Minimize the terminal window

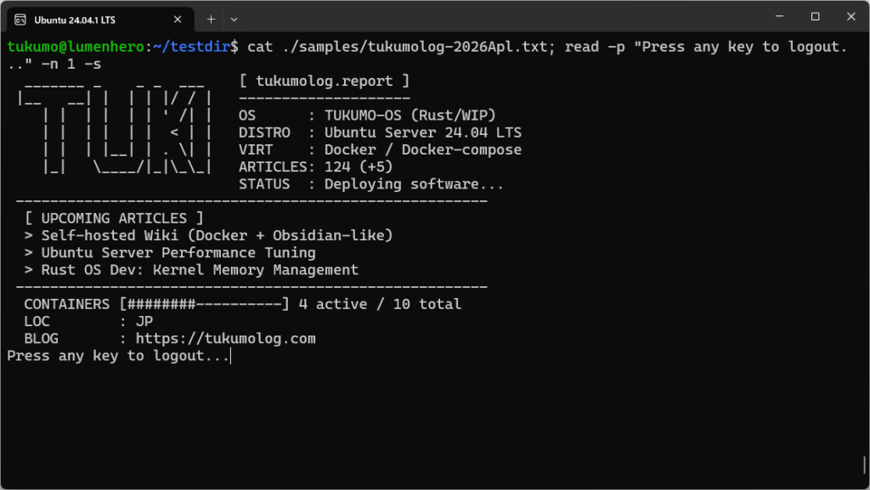(x=777, y=17)
